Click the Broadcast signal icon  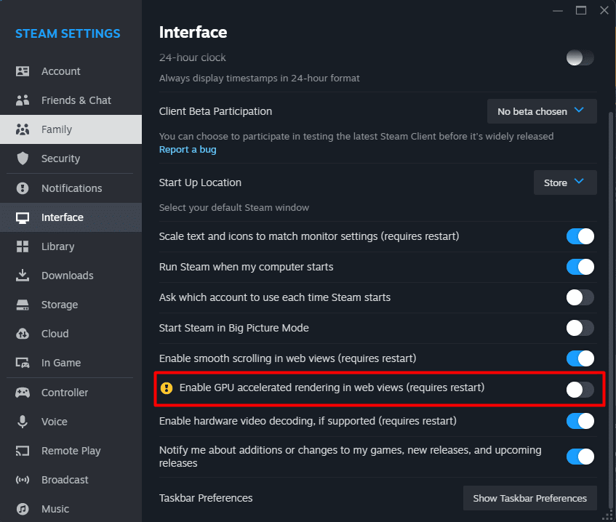[x=21, y=480]
